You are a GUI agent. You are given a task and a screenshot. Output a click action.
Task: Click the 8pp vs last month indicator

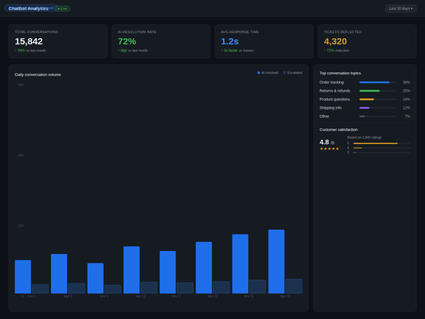click(x=133, y=51)
